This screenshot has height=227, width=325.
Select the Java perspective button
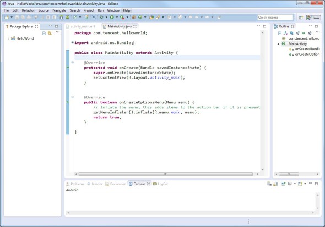[313, 18]
